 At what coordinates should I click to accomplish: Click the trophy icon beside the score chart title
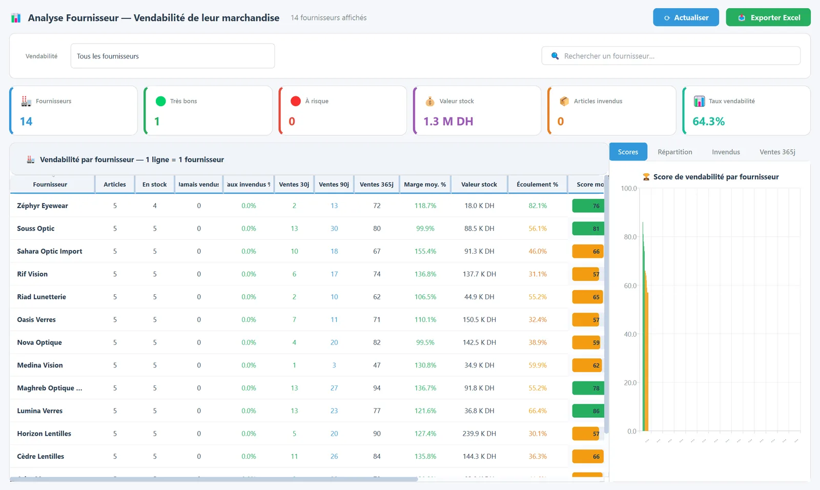pyautogui.click(x=646, y=177)
